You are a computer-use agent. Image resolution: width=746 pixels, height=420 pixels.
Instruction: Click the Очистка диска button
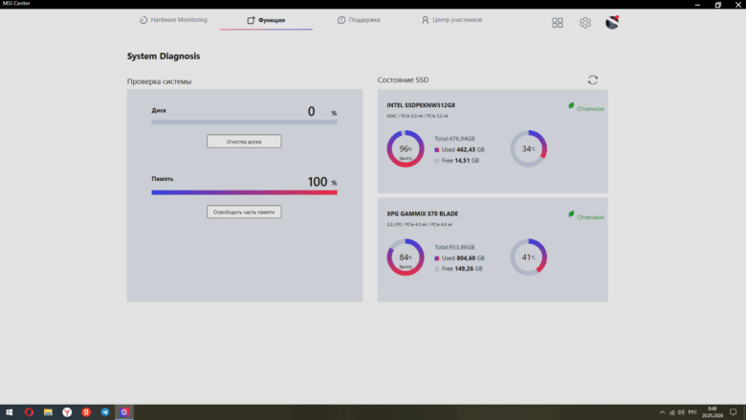[x=244, y=142]
